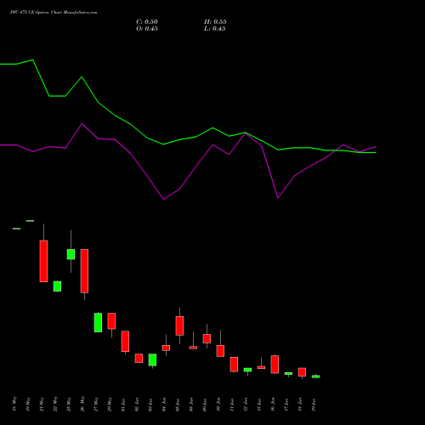Click the green candle for 22 May
This screenshot has width=425, height=425.
click(57, 286)
